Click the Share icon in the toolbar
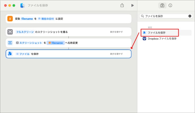This screenshot has width=195, height=113. 122,5
